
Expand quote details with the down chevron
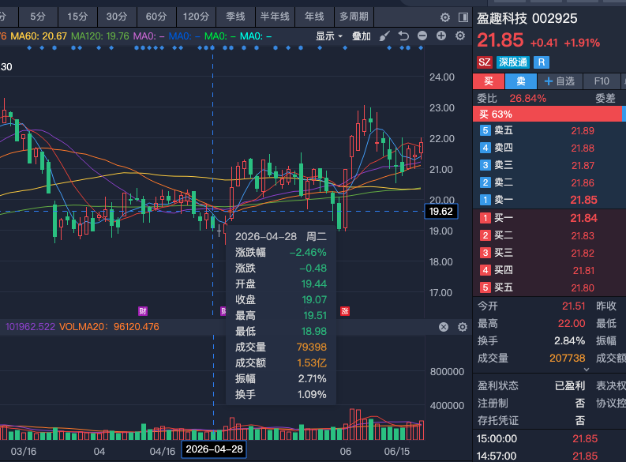click(x=586, y=370)
